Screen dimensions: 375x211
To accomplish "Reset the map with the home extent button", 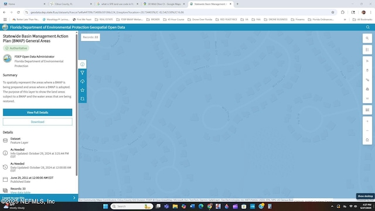I will tap(367, 140).
